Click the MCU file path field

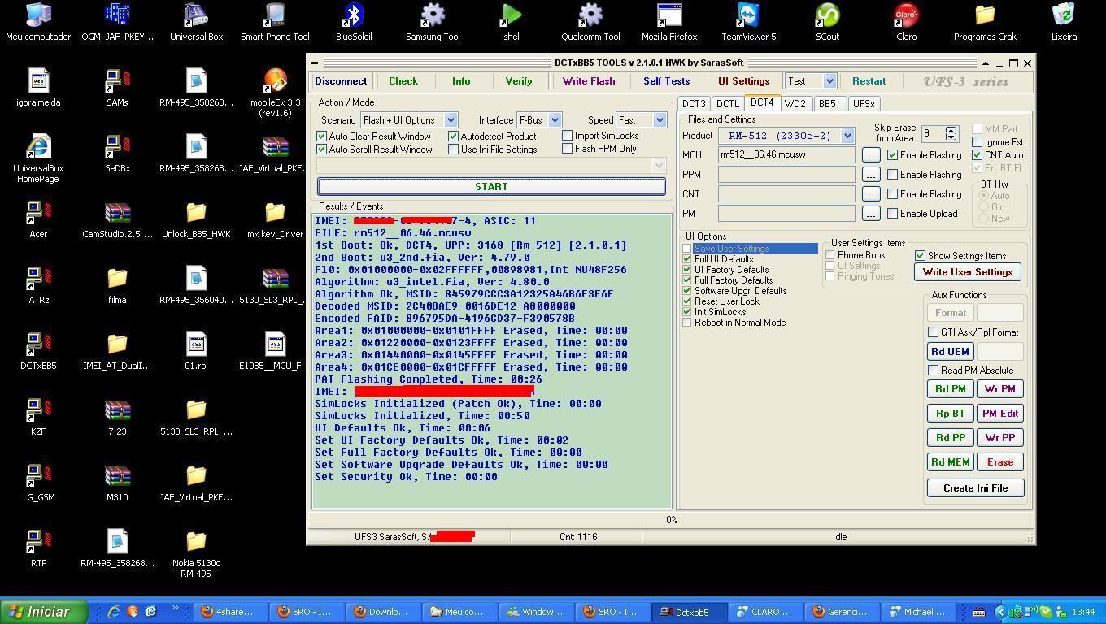click(x=786, y=154)
